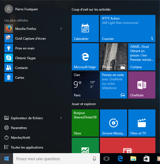Expand Mozilla Firefox jump list arrow
This screenshot has height=164, width=160.
pyautogui.click(x=61, y=29)
